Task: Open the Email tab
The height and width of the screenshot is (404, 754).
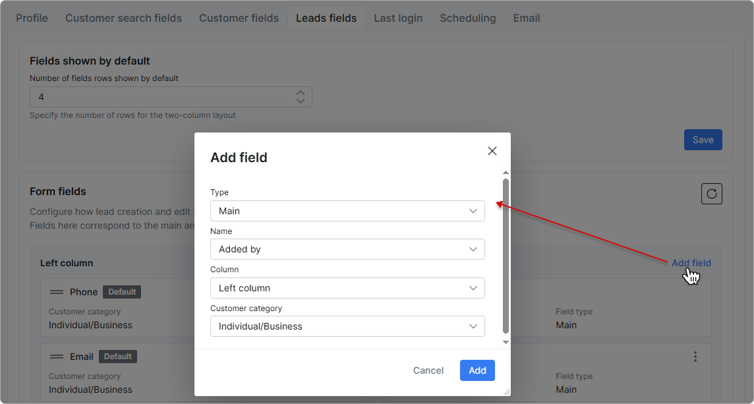Action: [x=527, y=18]
